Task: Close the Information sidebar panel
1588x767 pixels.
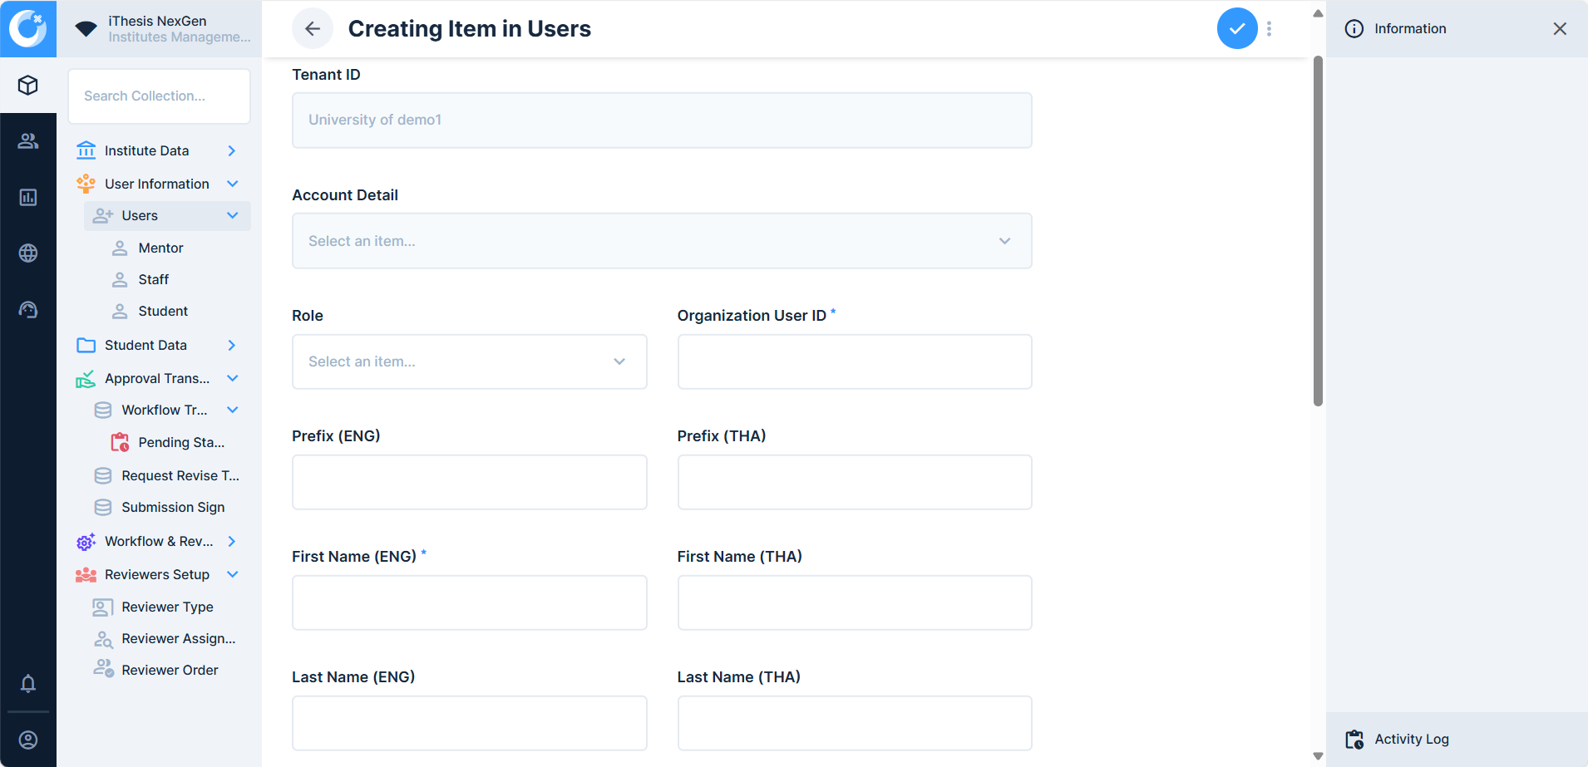Action: pos(1560,28)
